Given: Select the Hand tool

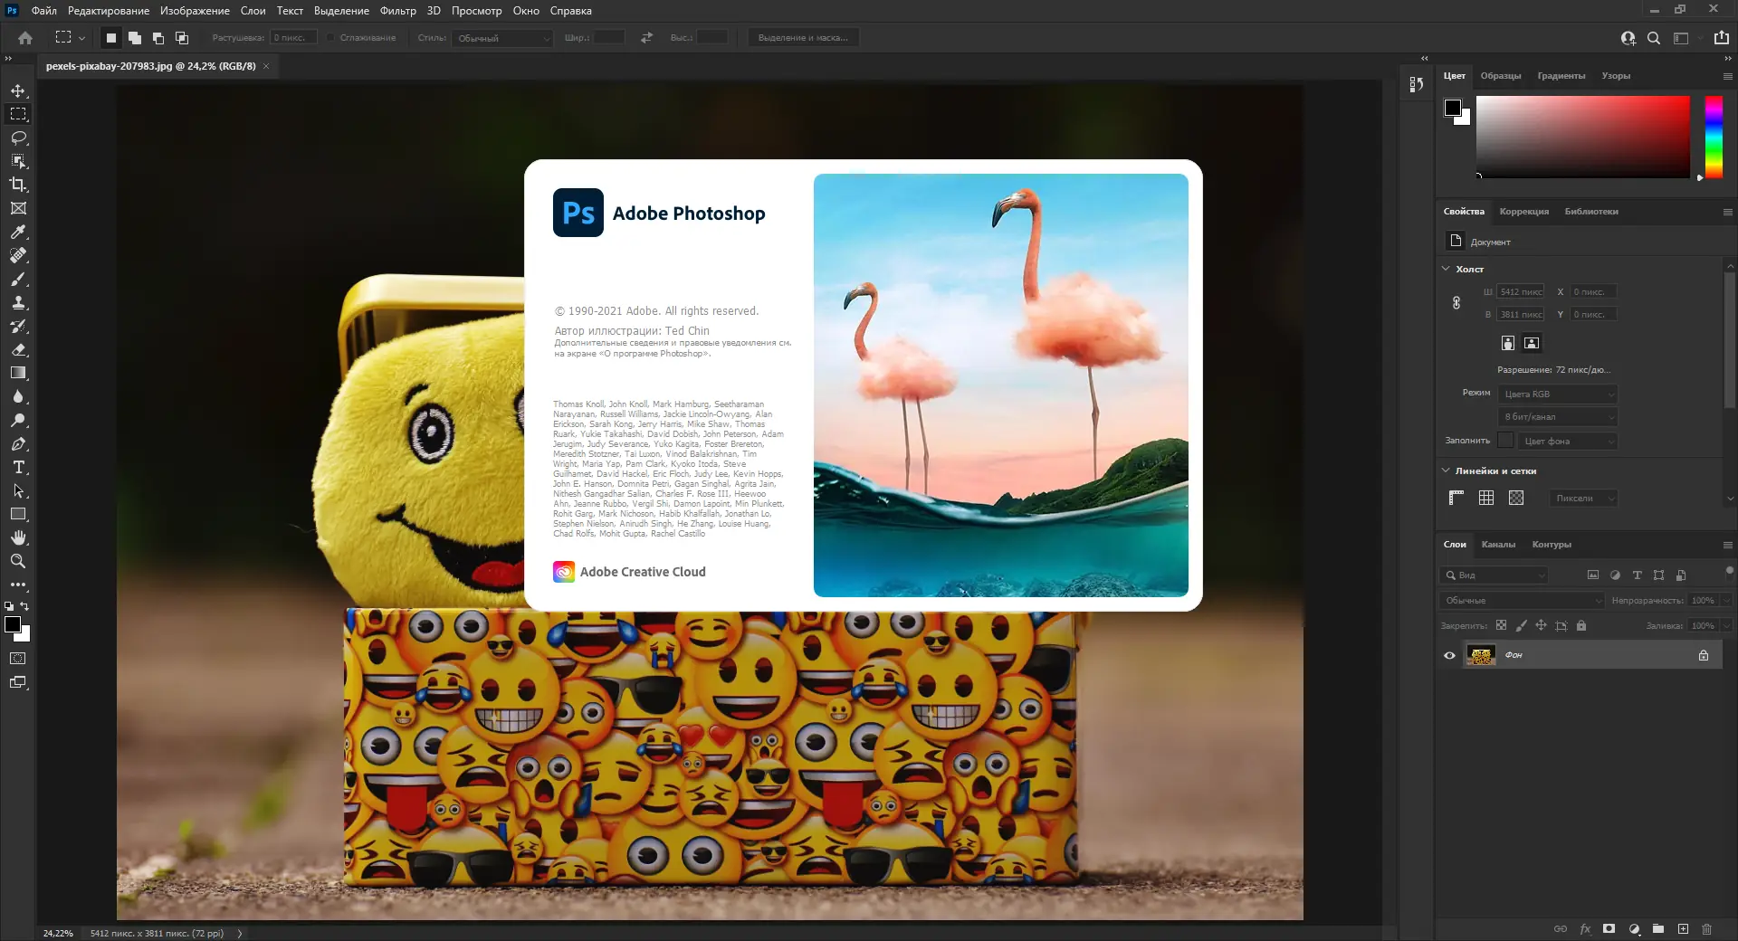Looking at the screenshot, I should click(18, 538).
